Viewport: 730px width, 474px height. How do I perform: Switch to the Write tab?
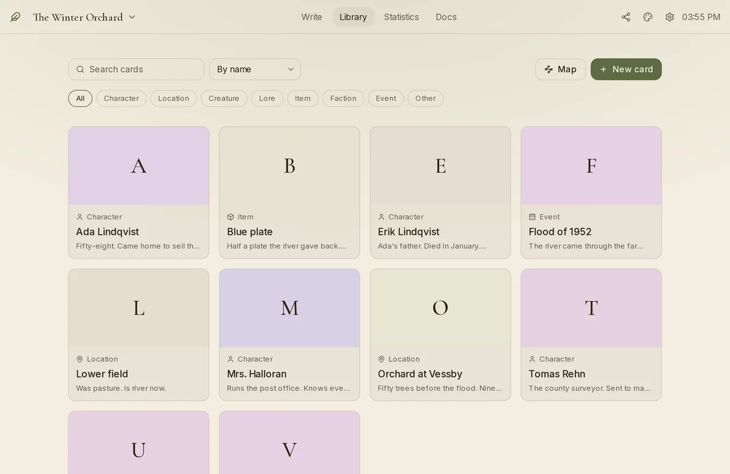(311, 17)
